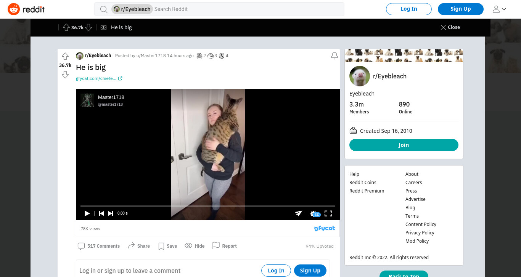Click second award icon with count 3
The image size is (521, 277).
point(211,56)
